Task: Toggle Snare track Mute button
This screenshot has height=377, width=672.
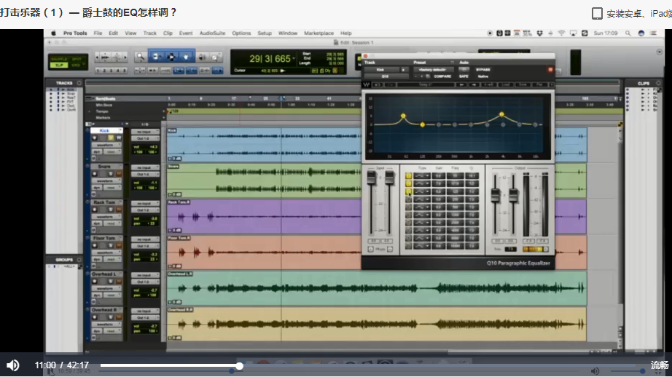Action: 119,174
